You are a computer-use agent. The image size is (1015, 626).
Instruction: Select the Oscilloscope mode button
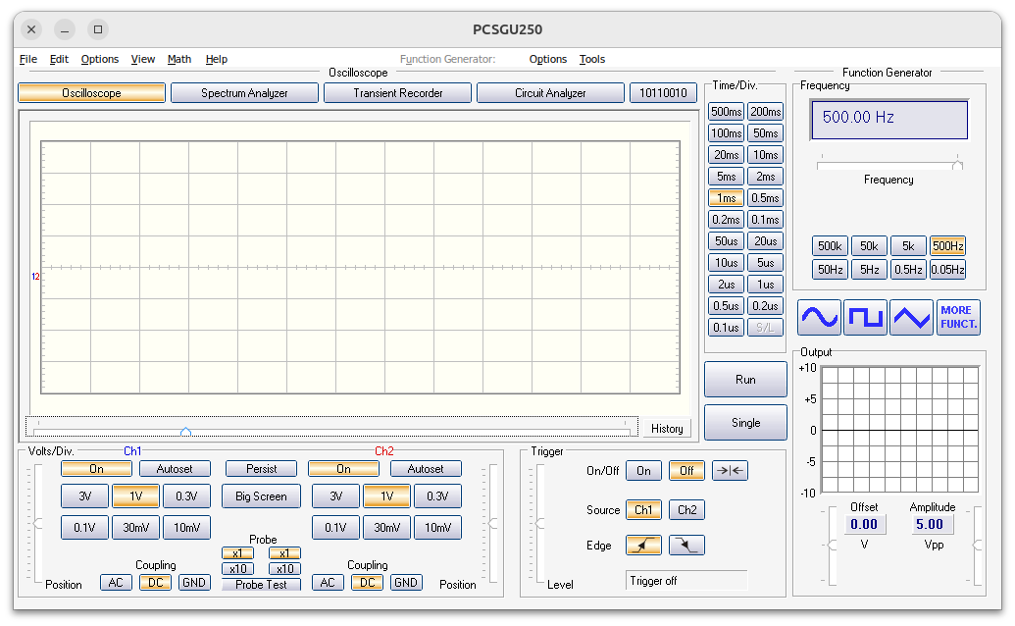91,92
